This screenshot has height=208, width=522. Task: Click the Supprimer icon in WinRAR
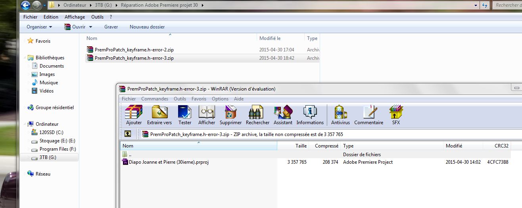click(x=230, y=115)
